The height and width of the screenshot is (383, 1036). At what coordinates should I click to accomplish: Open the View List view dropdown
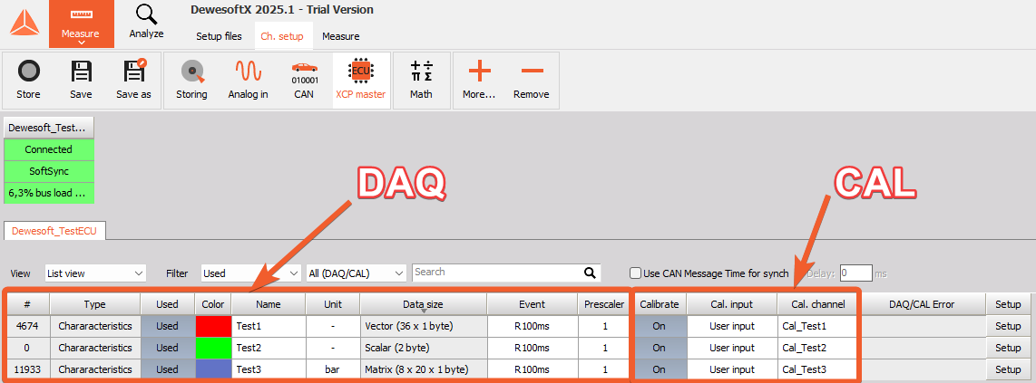[96, 273]
